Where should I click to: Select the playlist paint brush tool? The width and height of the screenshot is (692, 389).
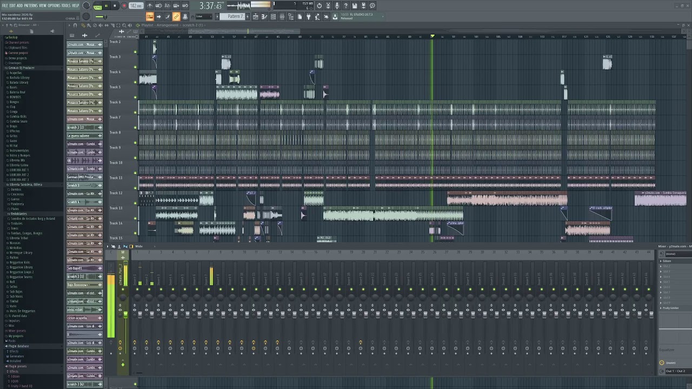[89, 25]
